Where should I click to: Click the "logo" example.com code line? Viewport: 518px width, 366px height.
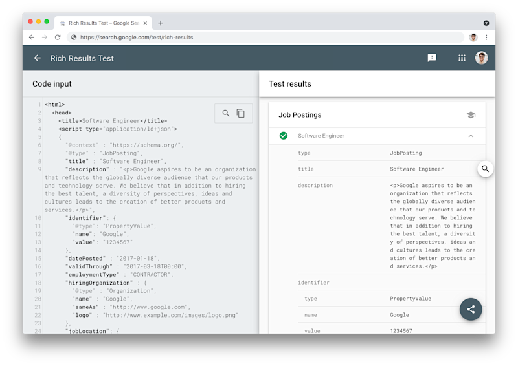(x=155, y=315)
